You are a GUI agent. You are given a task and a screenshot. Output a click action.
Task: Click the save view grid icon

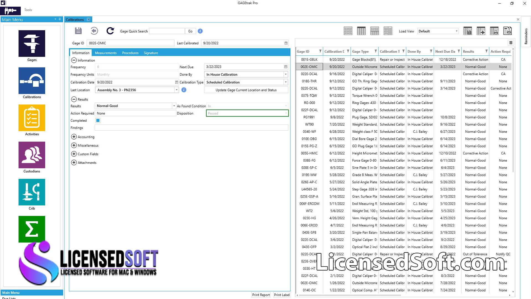(x=468, y=31)
